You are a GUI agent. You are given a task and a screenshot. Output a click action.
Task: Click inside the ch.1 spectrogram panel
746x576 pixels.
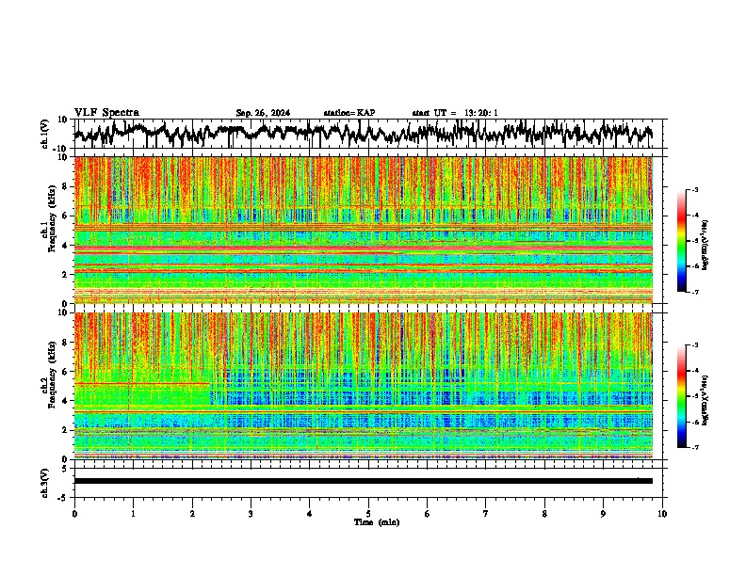(x=364, y=230)
